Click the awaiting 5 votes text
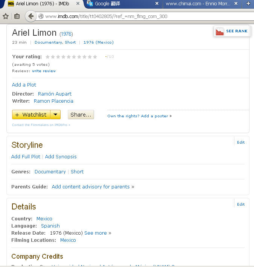 (x=31, y=65)
